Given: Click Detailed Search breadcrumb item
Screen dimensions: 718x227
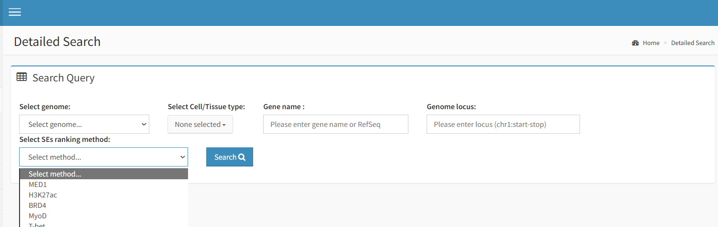Looking at the screenshot, I should pos(693,43).
